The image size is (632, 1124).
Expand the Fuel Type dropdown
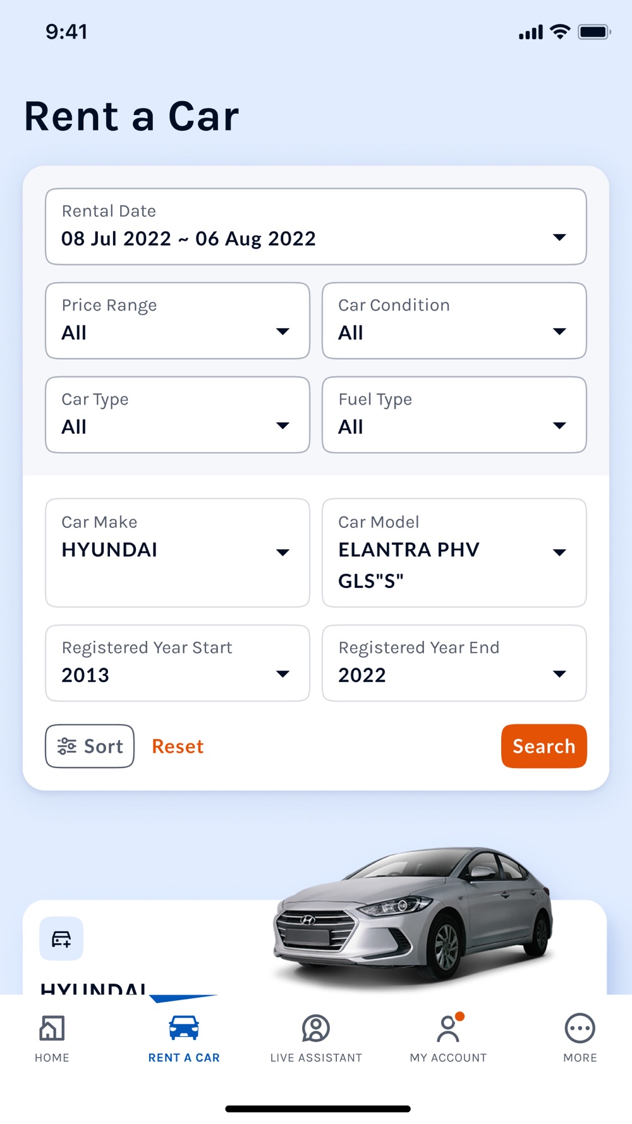coord(454,415)
